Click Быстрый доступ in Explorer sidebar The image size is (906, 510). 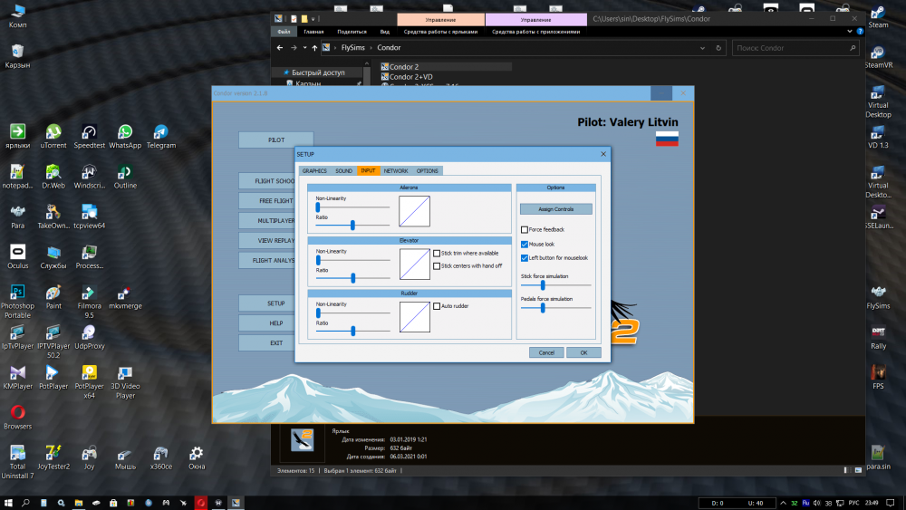point(318,72)
